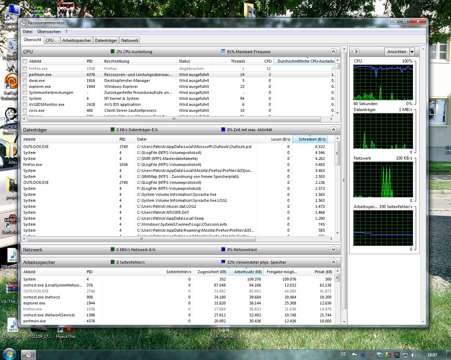The image size is (451, 360).
Task: Collapse the graph pane with arrow button
Action: [356, 52]
